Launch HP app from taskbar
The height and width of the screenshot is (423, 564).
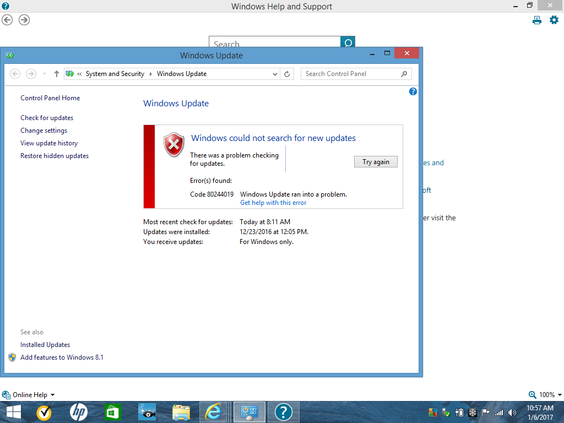[x=78, y=412]
